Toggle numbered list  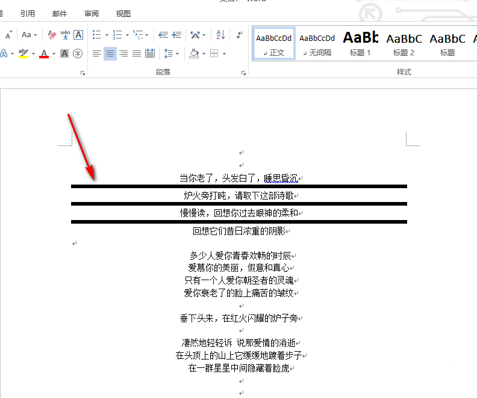point(117,35)
